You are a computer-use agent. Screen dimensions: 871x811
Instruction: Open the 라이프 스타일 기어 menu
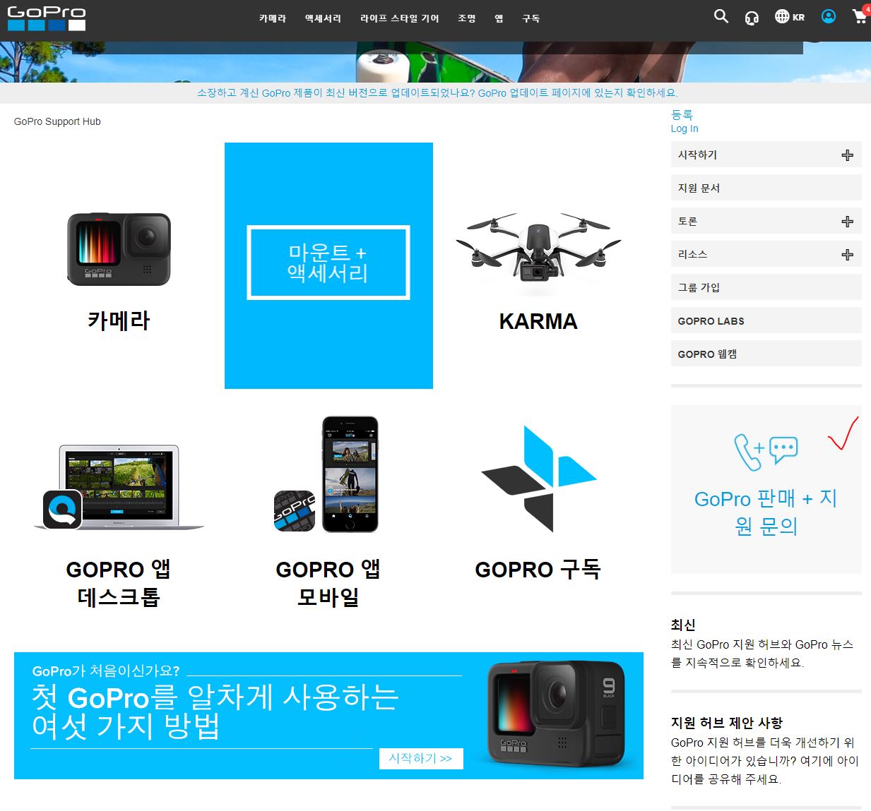point(399,18)
